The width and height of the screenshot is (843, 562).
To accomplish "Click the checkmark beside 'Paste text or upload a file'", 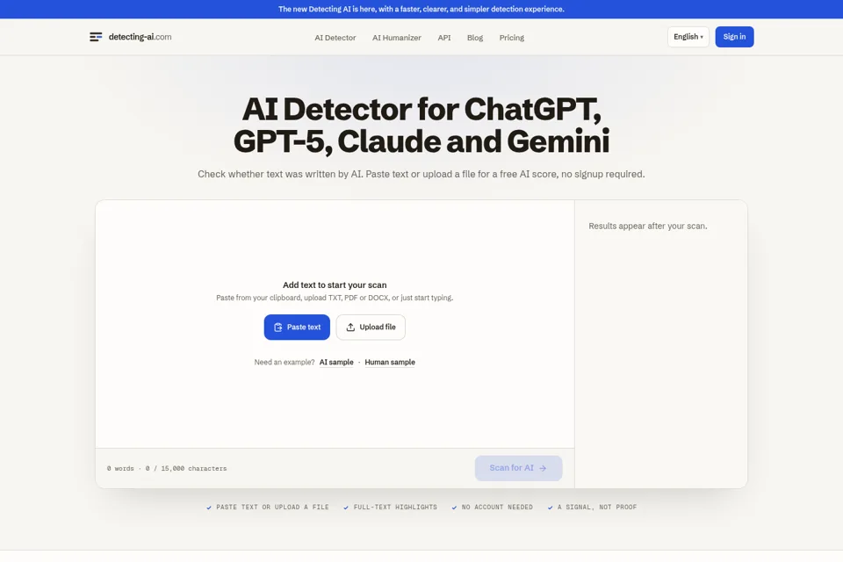I will point(209,508).
